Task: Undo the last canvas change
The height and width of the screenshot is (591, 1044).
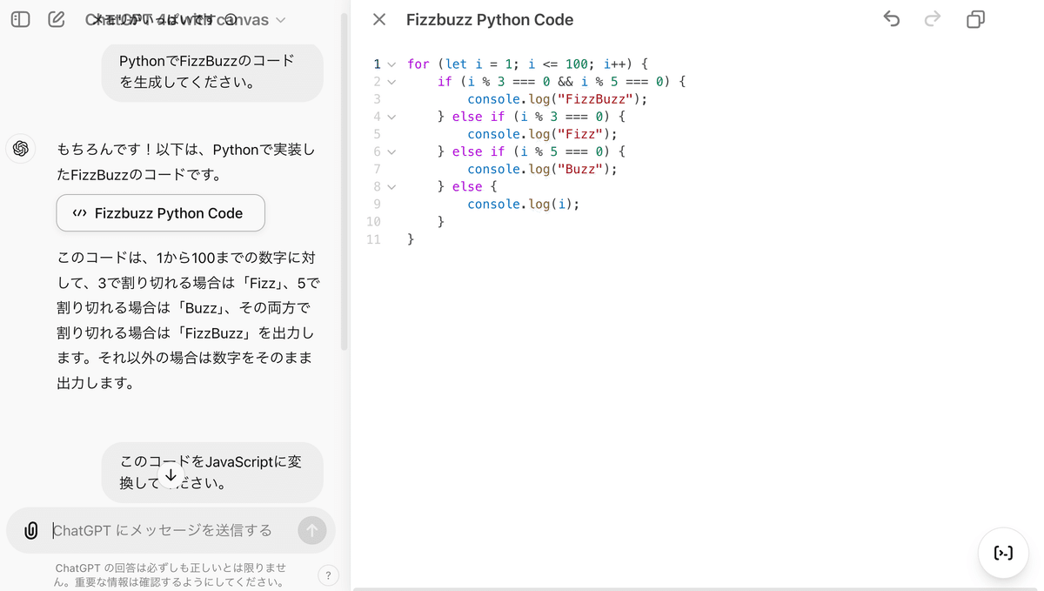Action: pos(891,19)
